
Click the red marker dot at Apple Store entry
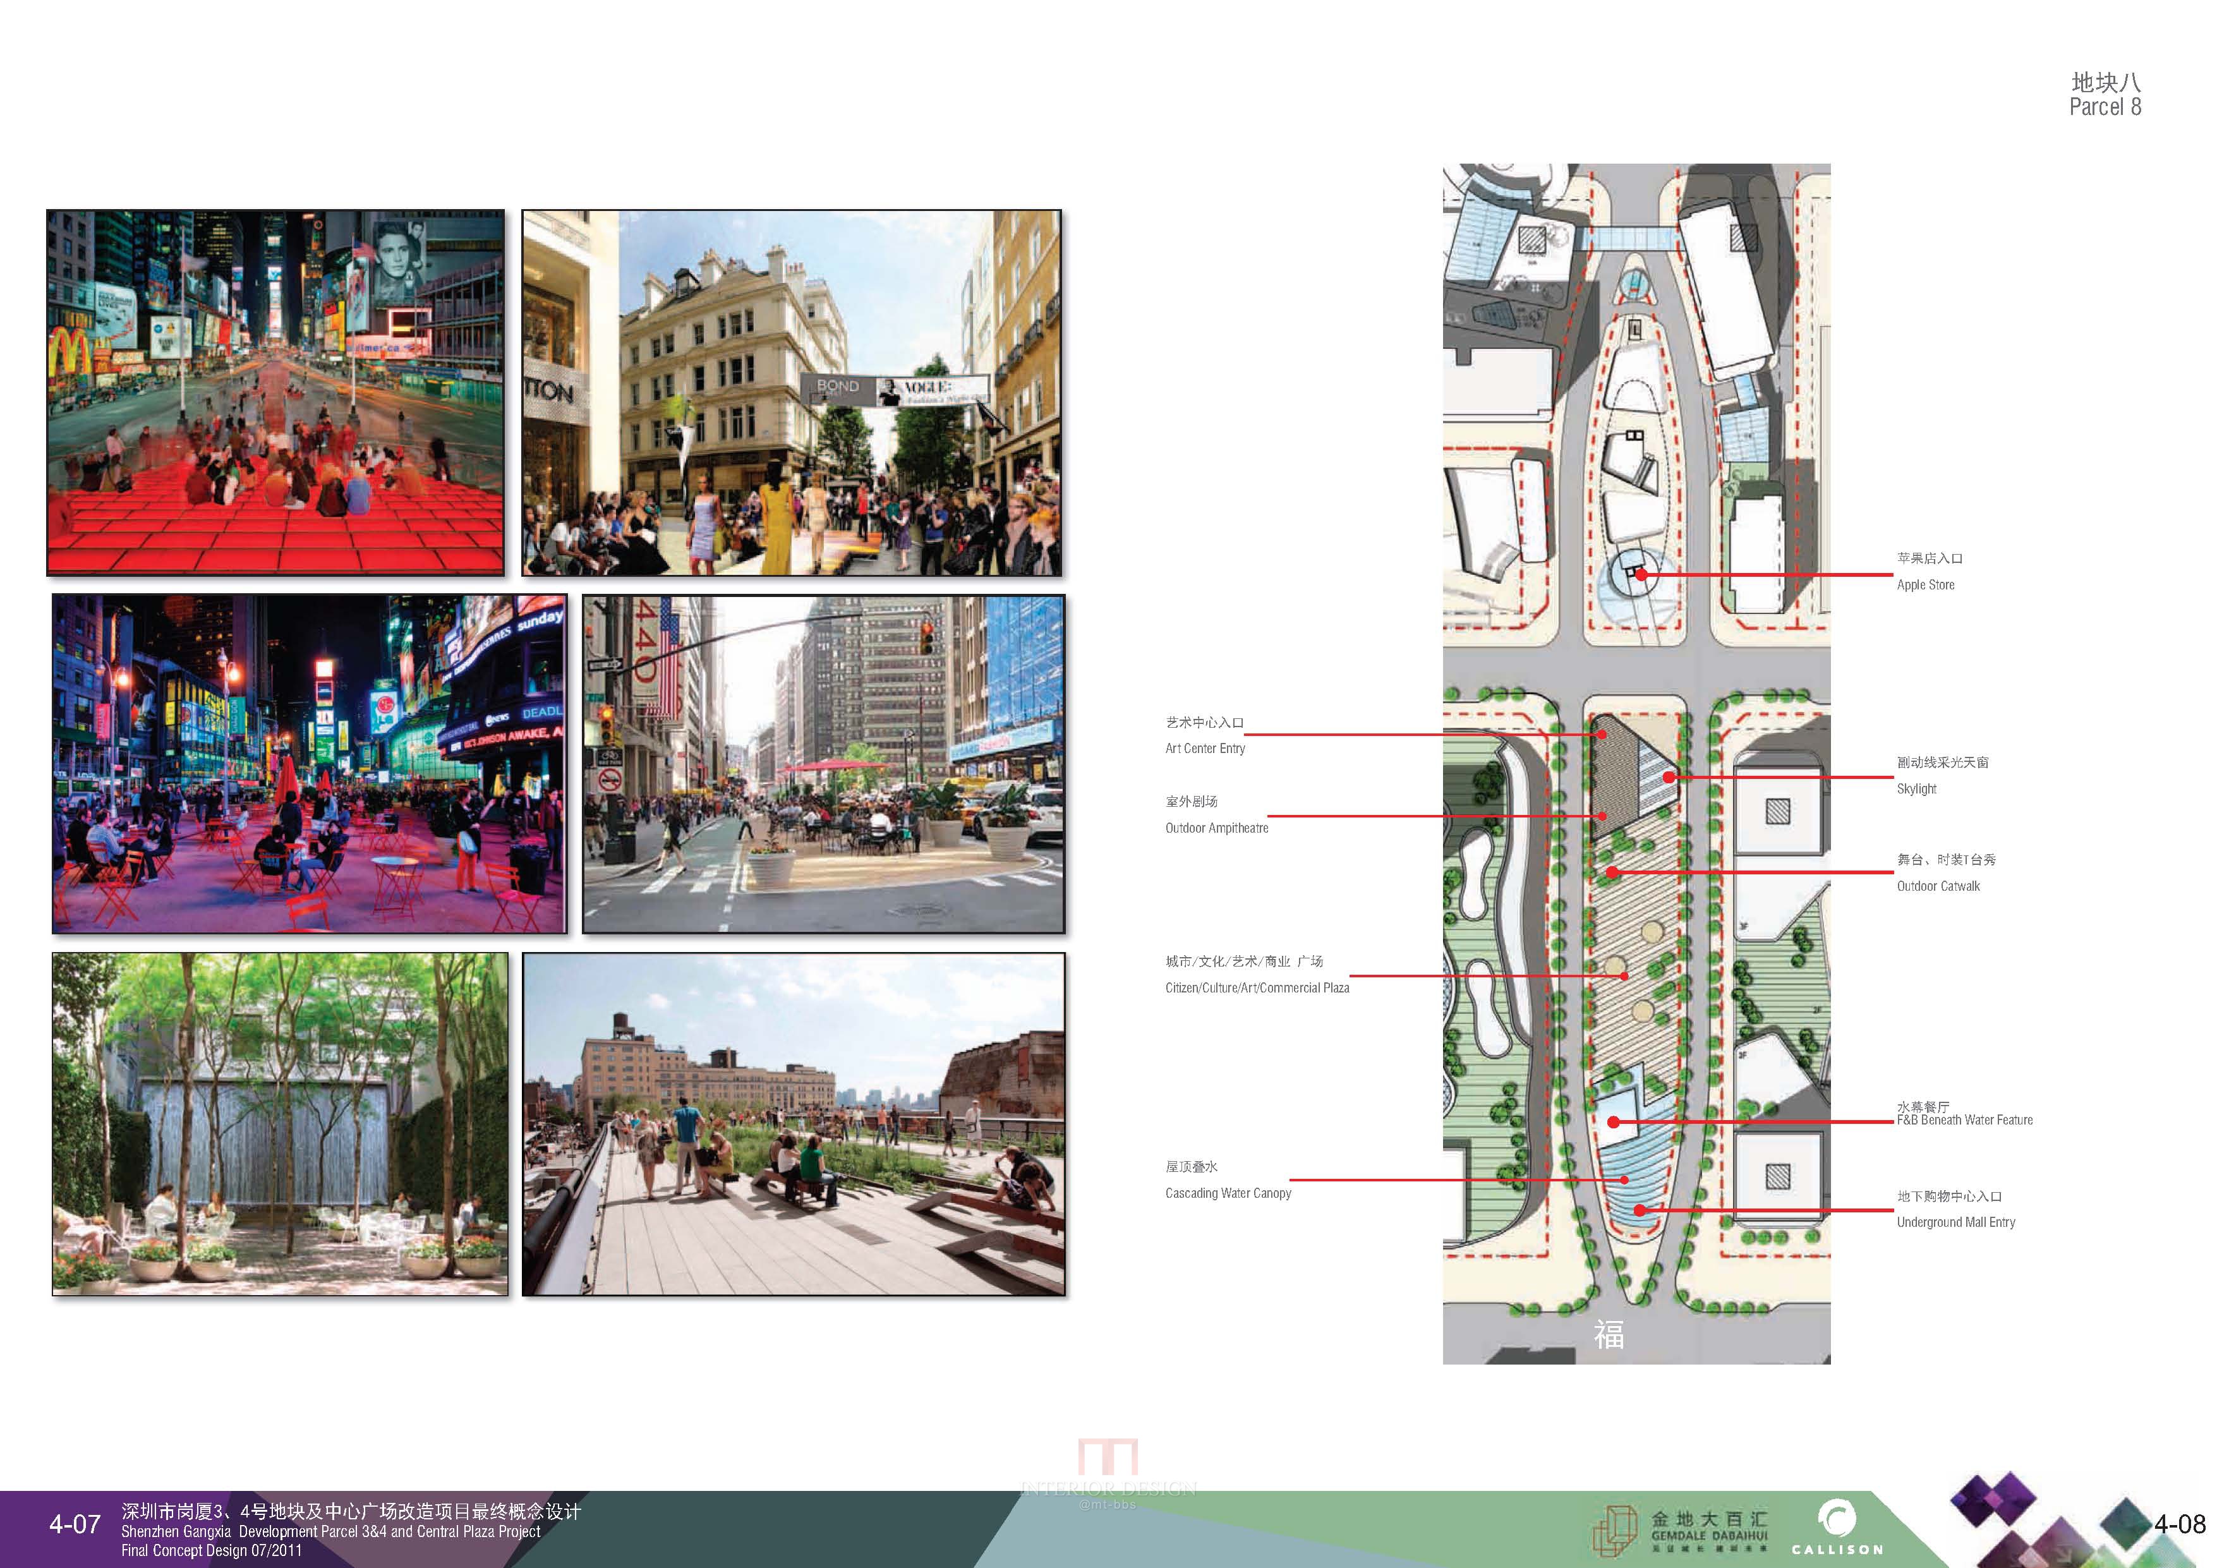point(1641,574)
